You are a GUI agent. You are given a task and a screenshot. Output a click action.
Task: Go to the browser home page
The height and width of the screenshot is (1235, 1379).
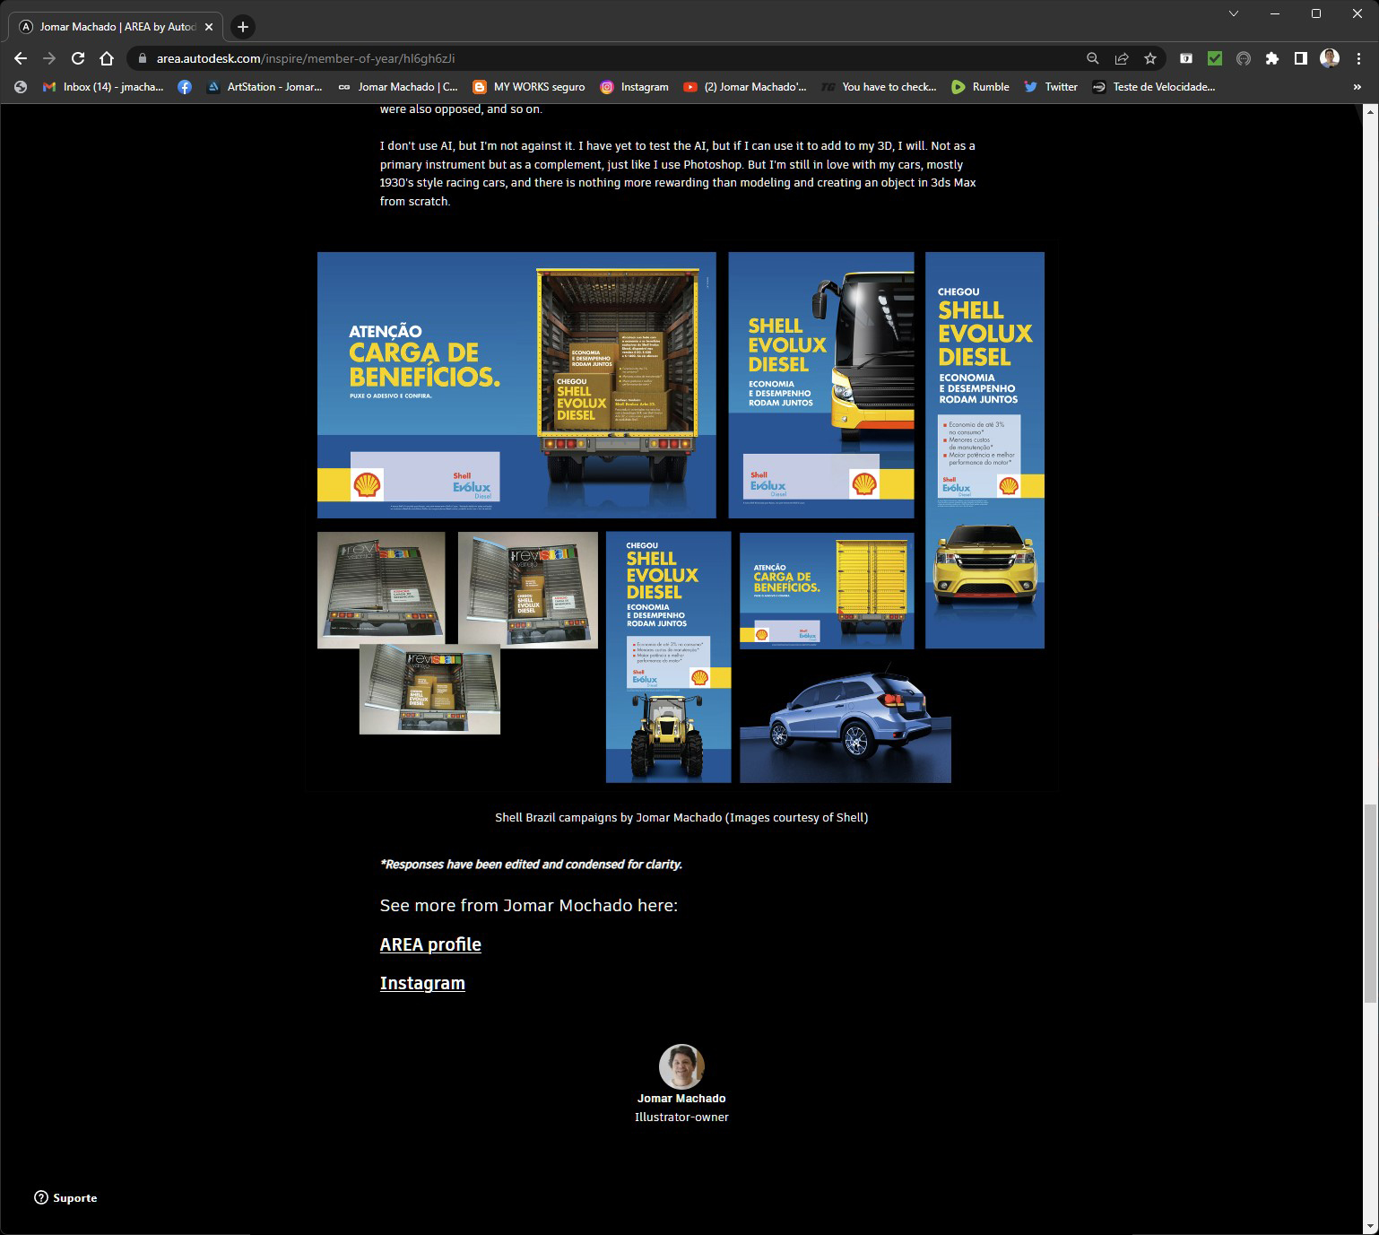(x=107, y=58)
